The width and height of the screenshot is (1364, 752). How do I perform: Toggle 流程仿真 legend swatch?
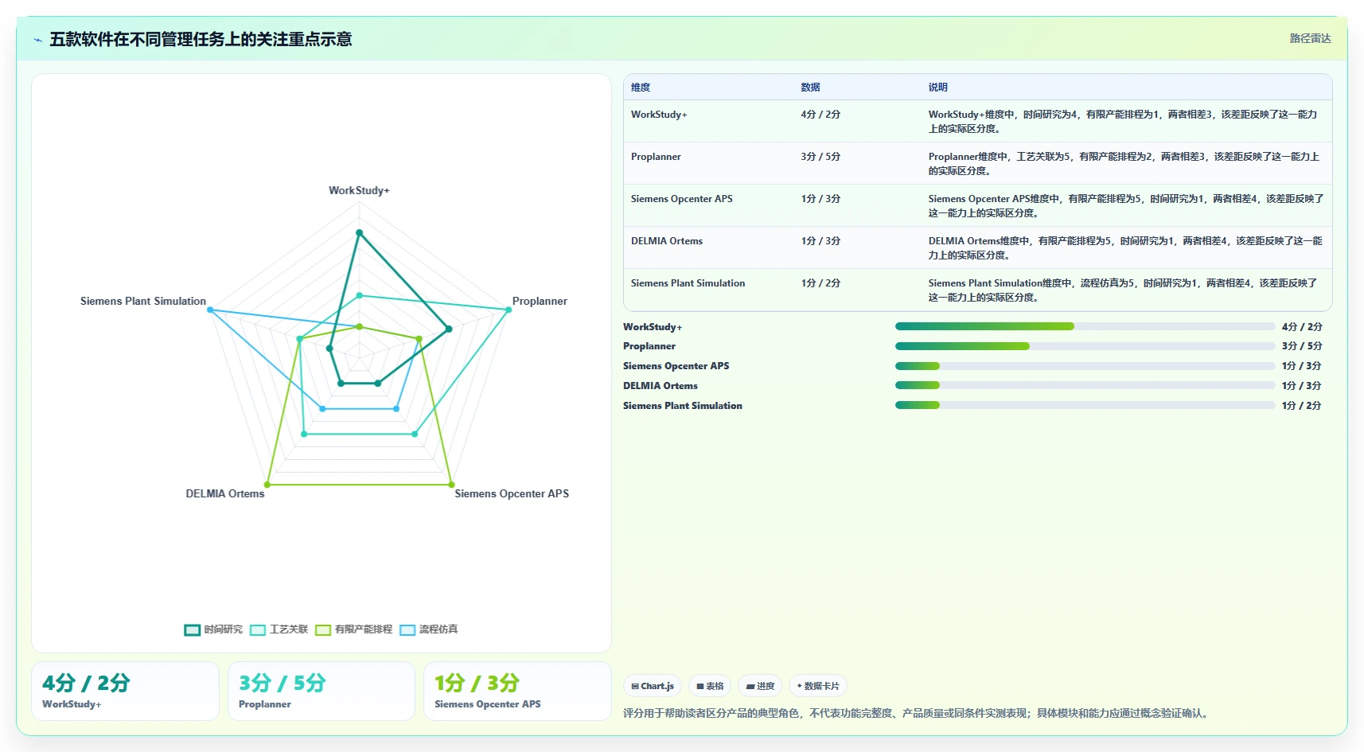407,629
